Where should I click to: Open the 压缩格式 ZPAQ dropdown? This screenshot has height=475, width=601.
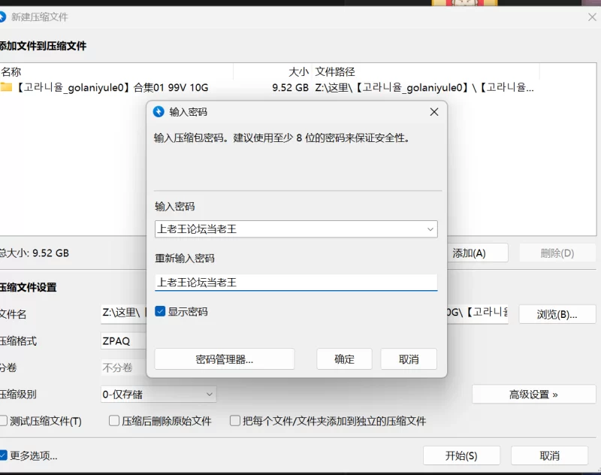point(123,340)
